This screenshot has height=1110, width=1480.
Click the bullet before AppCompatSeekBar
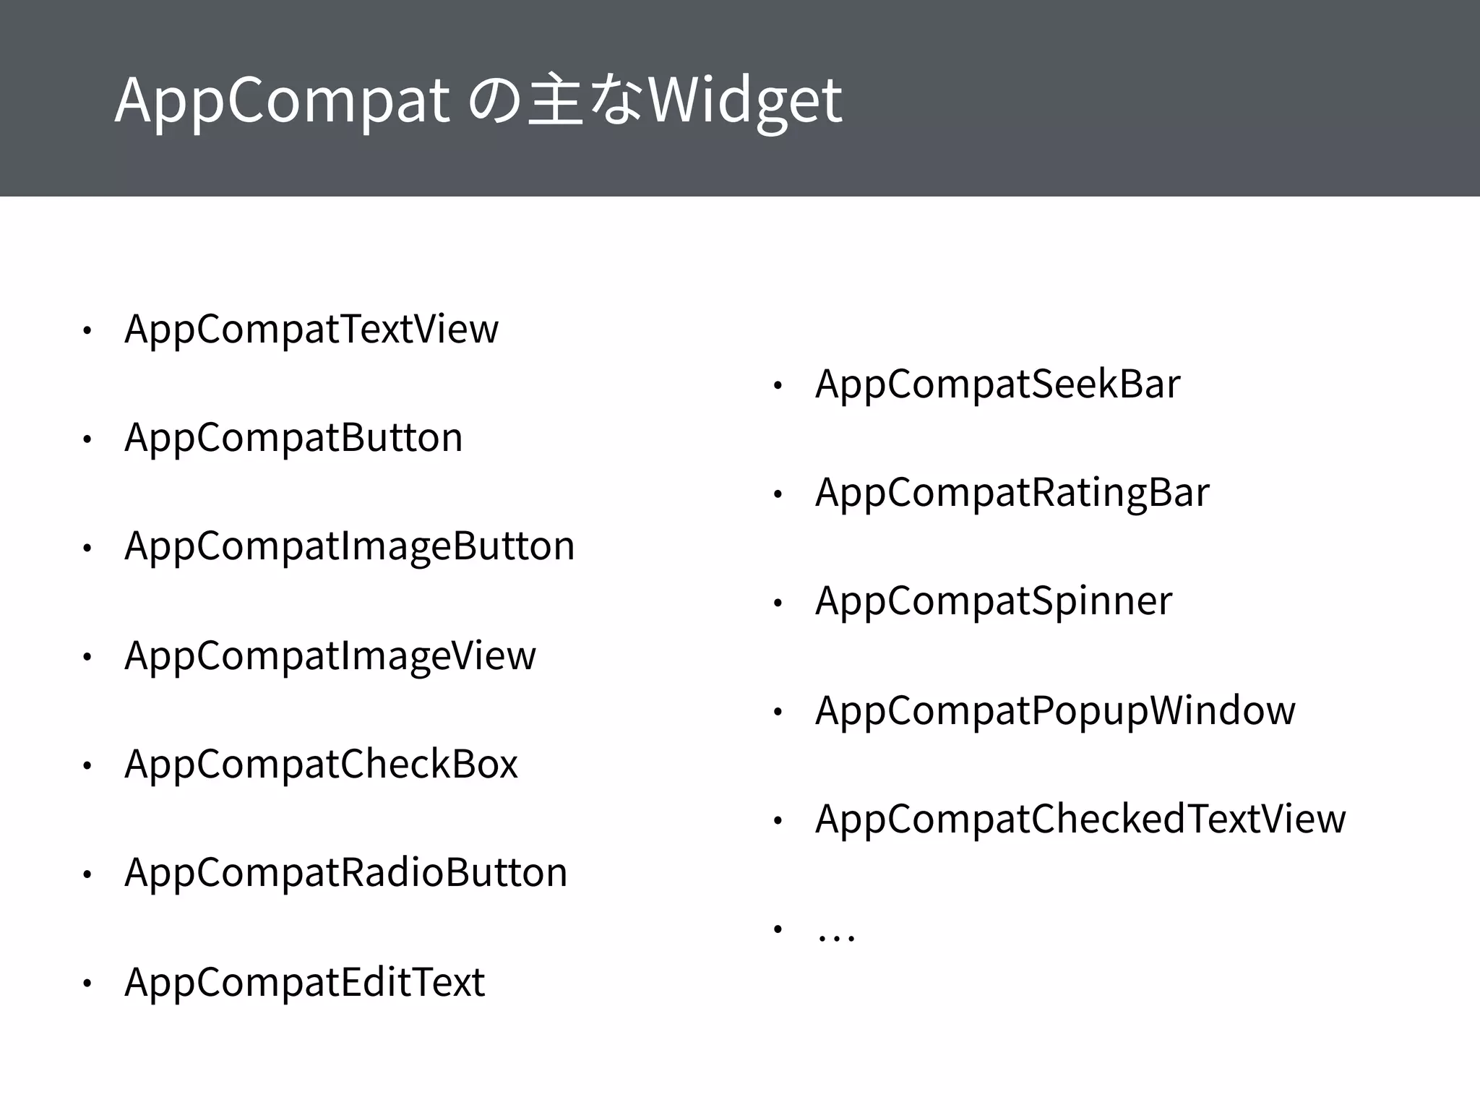pyautogui.click(x=778, y=386)
